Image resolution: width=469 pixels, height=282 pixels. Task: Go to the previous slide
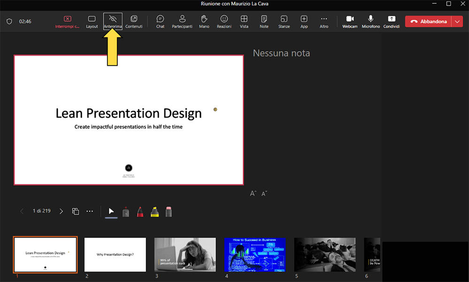tap(22, 211)
